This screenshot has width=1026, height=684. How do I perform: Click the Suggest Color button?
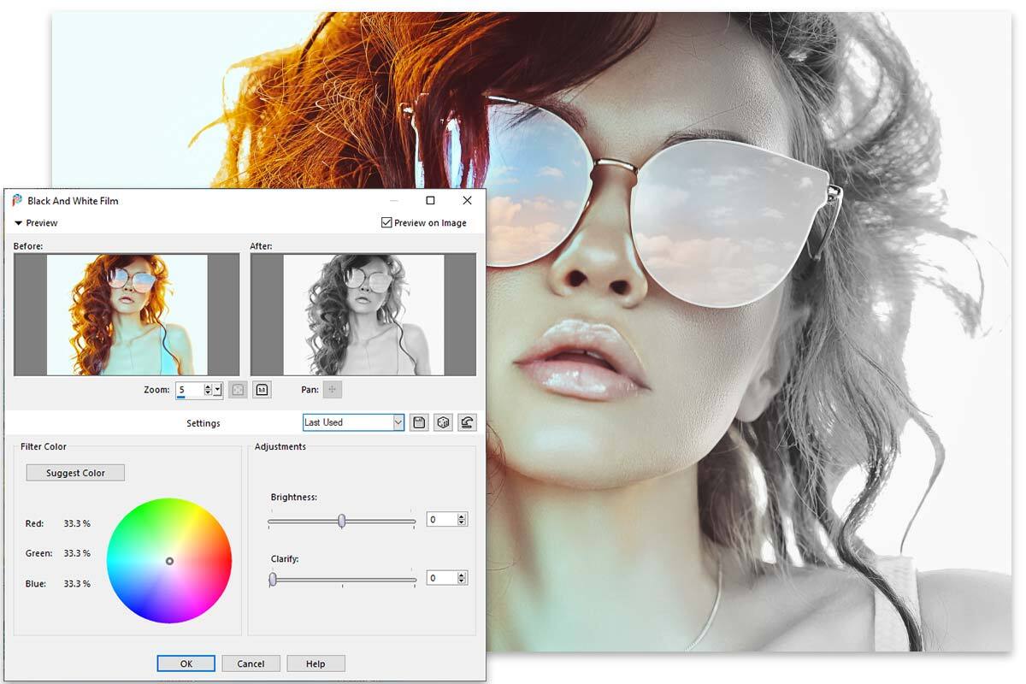pyautogui.click(x=74, y=472)
